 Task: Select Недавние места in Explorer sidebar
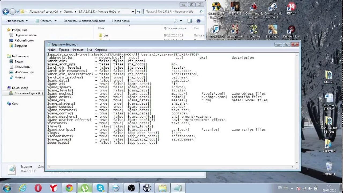tap(25, 35)
